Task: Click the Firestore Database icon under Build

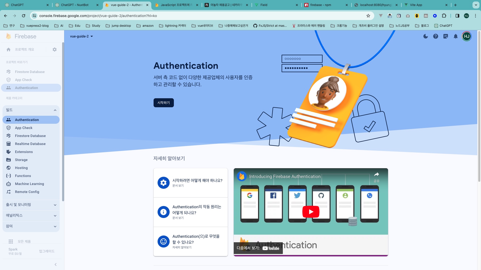Action: 9,136
